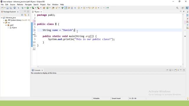Toggle Show Whitespace Characters pilcrow icon

[x=75, y=8]
